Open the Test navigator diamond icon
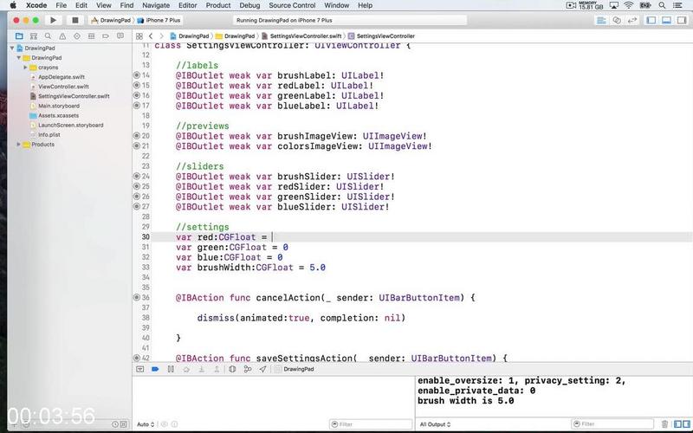This screenshot has width=693, height=433. click(x=77, y=36)
